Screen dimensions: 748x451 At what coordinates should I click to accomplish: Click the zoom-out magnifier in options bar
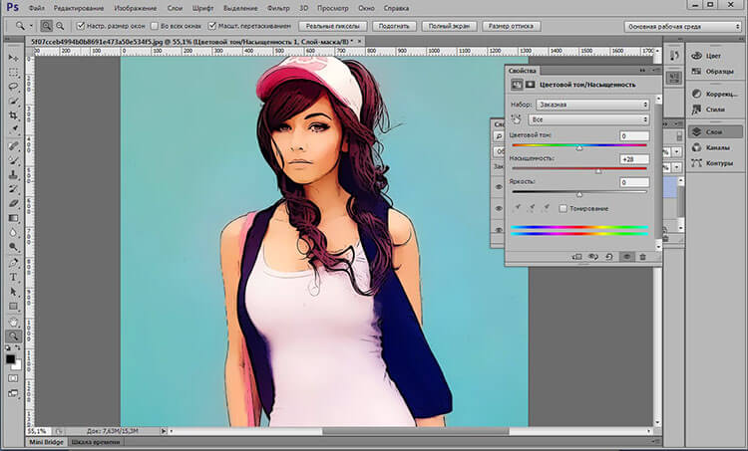(59, 25)
